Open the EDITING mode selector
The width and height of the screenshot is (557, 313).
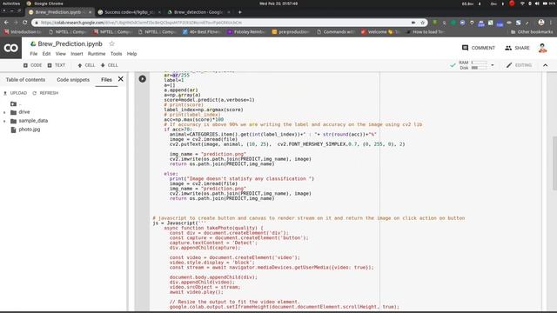(519, 65)
